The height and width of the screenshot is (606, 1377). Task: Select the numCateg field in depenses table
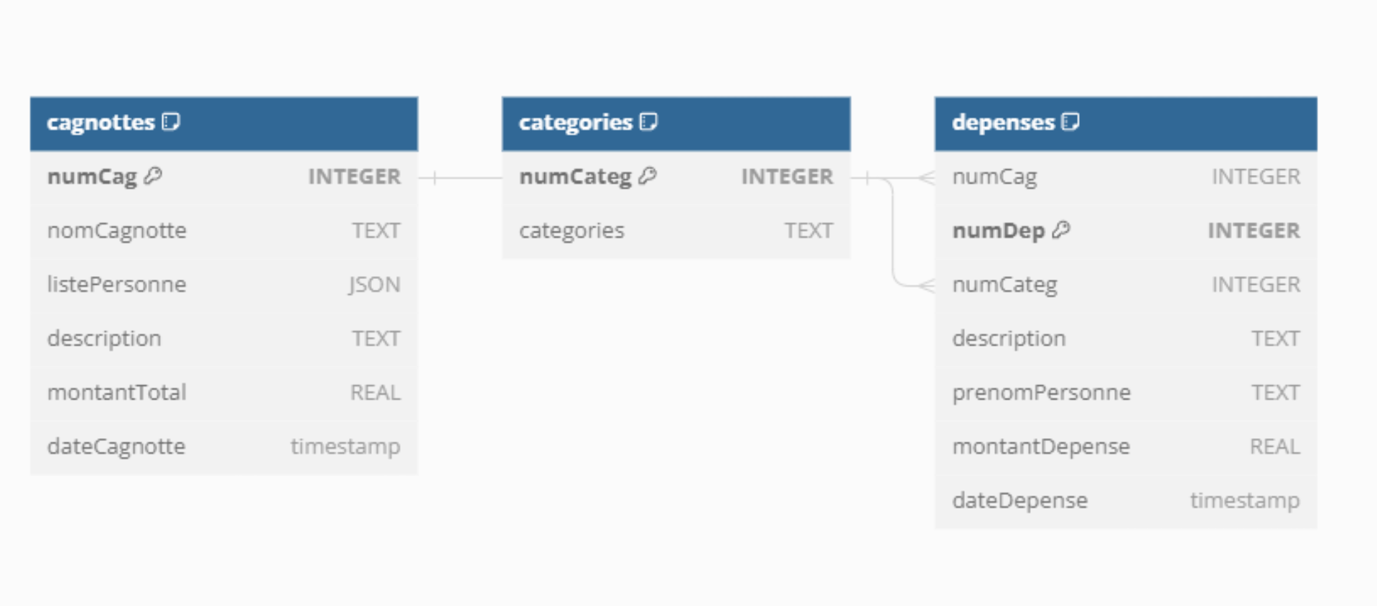click(x=1125, y=285)
